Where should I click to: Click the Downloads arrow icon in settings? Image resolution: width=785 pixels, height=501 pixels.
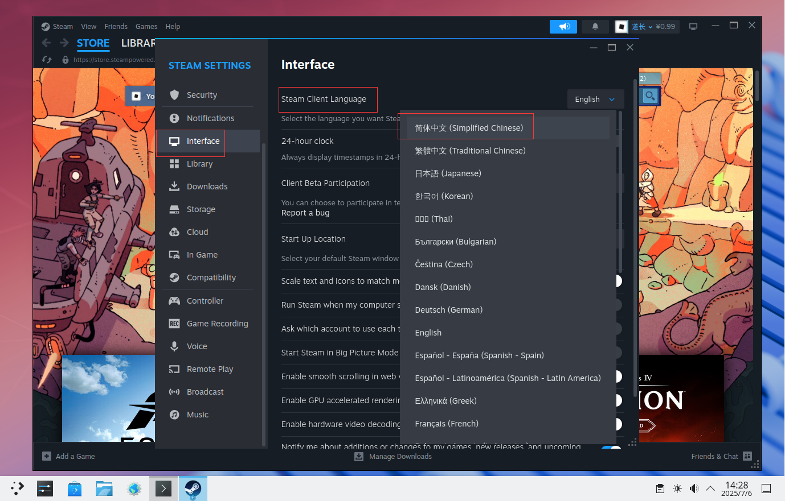coord(174,187)
